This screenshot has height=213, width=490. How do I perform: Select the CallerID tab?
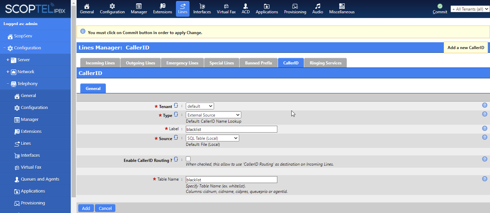291,63
